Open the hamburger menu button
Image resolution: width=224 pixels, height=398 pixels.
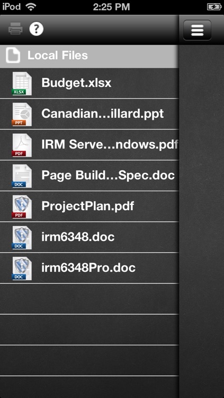[x=197, y=30]
